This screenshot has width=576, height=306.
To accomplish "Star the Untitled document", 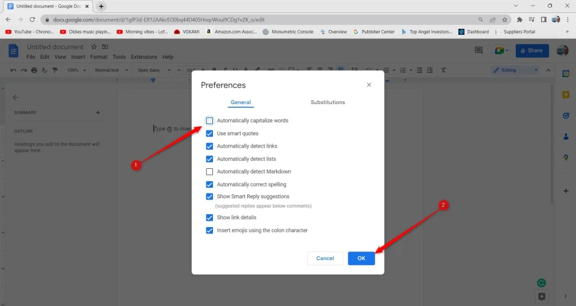I will coord(94,47).
